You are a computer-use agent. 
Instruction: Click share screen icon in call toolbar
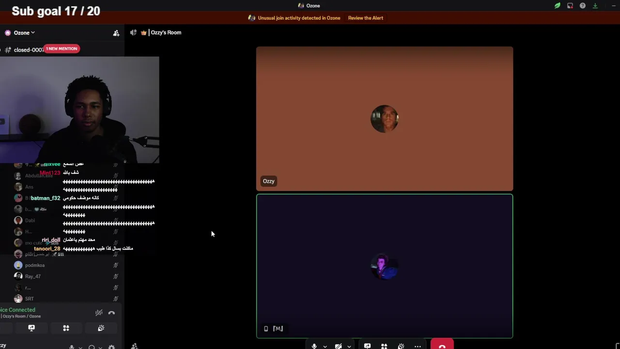click(x=367, y=346)
